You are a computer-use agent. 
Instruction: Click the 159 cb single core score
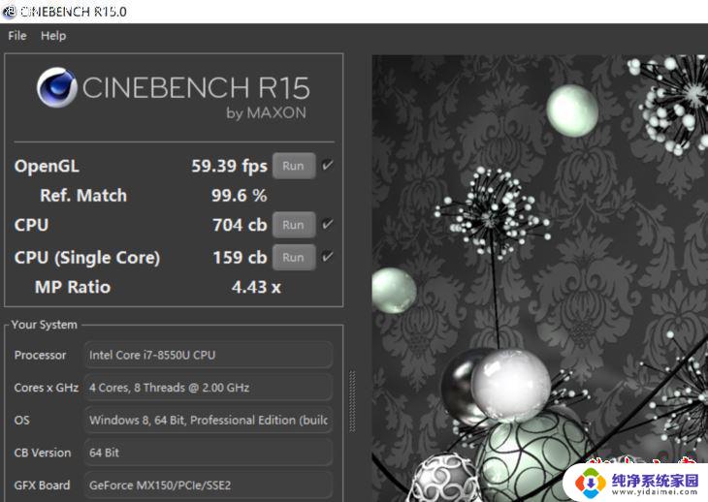240,257
